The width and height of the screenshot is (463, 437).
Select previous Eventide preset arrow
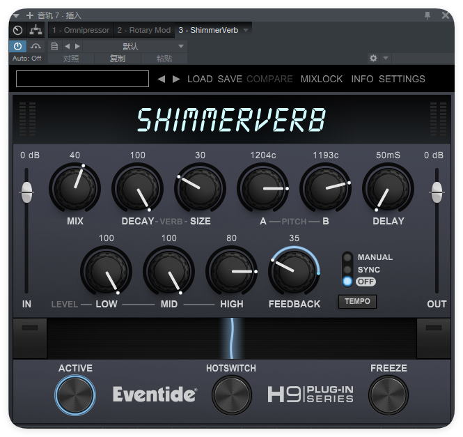tap(162, 79)
